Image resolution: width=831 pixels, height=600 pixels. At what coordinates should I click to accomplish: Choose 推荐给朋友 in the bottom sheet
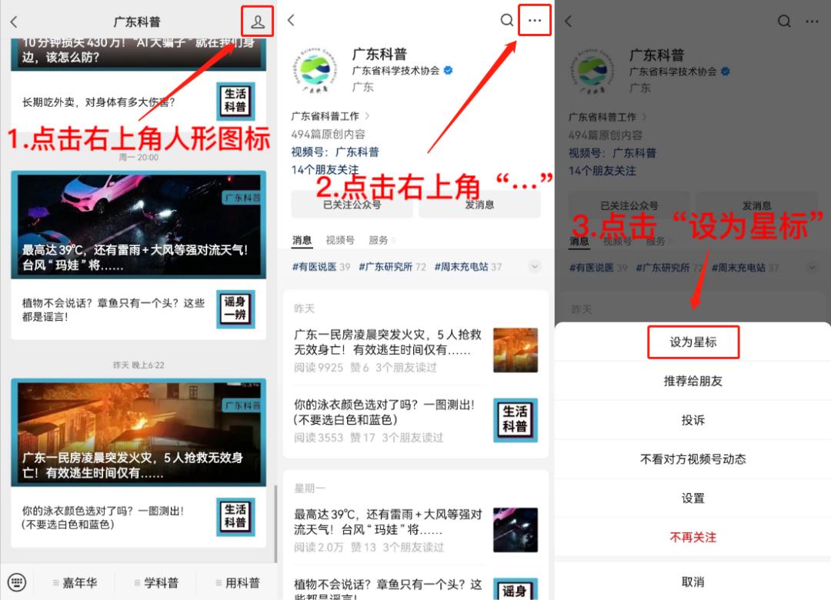pyautogui.click(x=692, y=381)
